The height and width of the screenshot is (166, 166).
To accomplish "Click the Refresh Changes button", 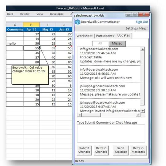I will coord(101,150).
